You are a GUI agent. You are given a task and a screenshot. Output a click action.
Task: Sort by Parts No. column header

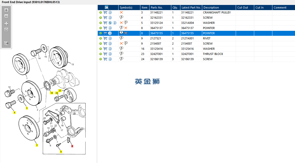pyautogui.click(x=160, y=8)
